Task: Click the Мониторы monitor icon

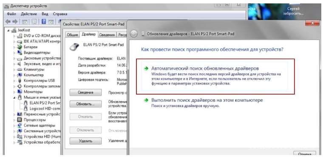Action: click(x=20, y=92)
